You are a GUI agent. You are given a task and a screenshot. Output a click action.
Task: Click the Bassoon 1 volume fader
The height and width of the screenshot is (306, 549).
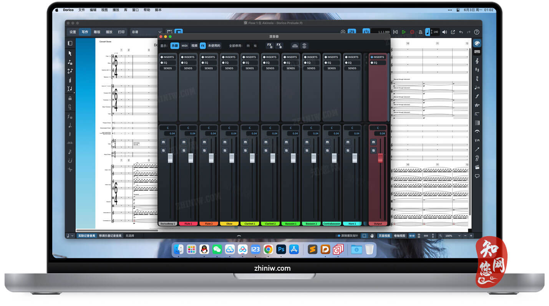293,158
